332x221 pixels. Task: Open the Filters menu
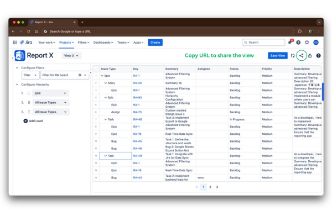[x=84, y=43]
